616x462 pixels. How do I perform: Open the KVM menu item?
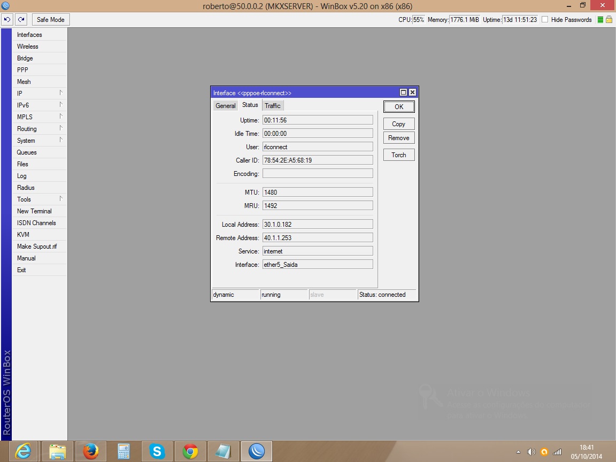tap(39, 235)
